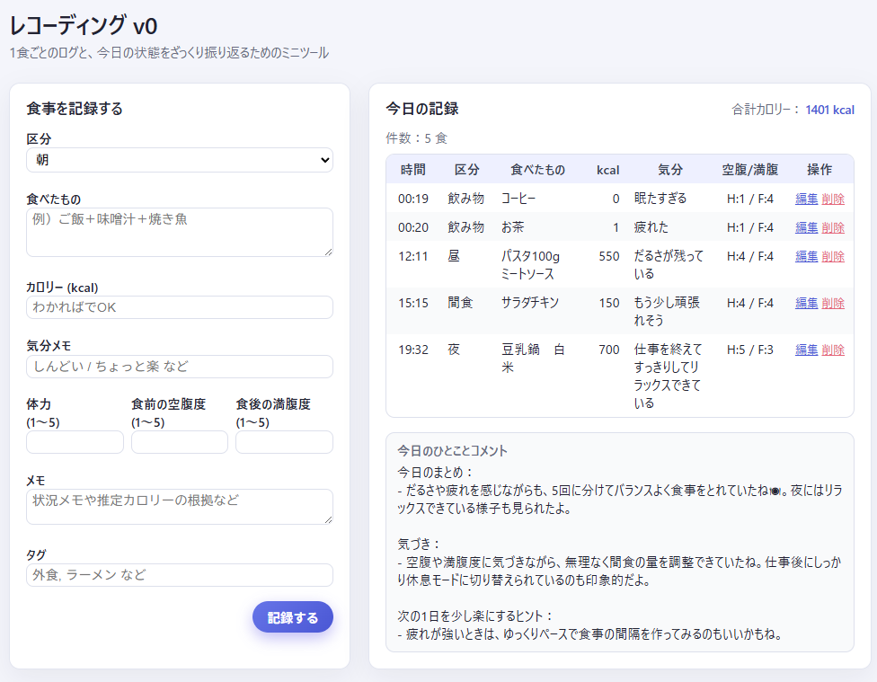Click the 間食 category cell

click(x=460, y=303)
